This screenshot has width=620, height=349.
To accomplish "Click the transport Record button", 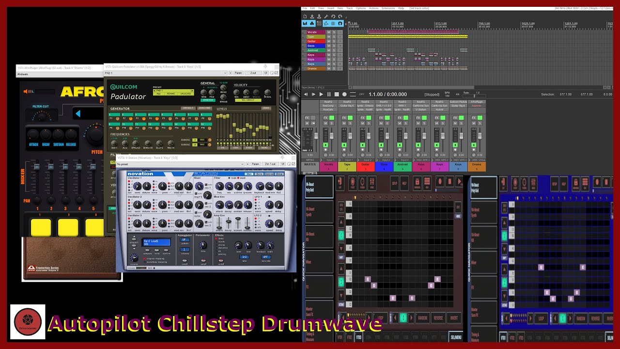I will (x=344, y=94).
